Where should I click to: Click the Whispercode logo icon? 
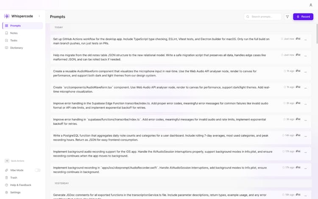tap(7, 16)
